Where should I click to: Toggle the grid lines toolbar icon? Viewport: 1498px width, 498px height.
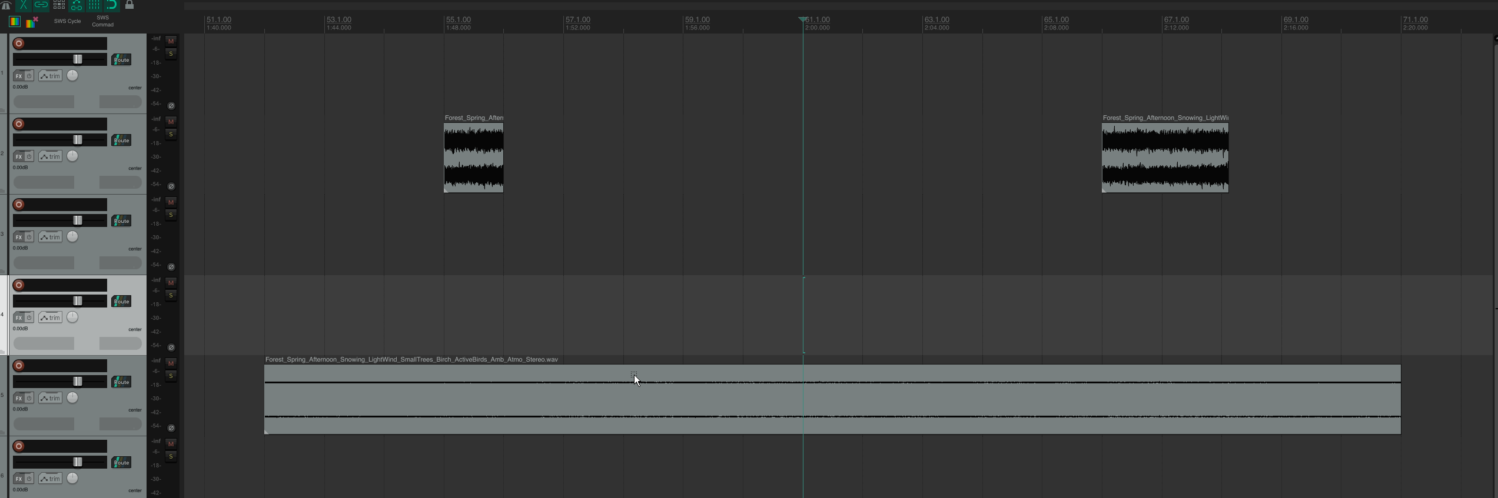pyautogui.click(x=94, y=5)
